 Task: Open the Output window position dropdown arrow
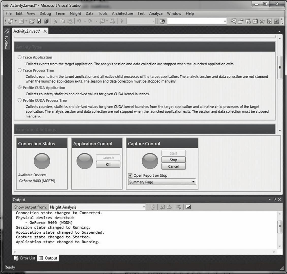click(270, 199)
